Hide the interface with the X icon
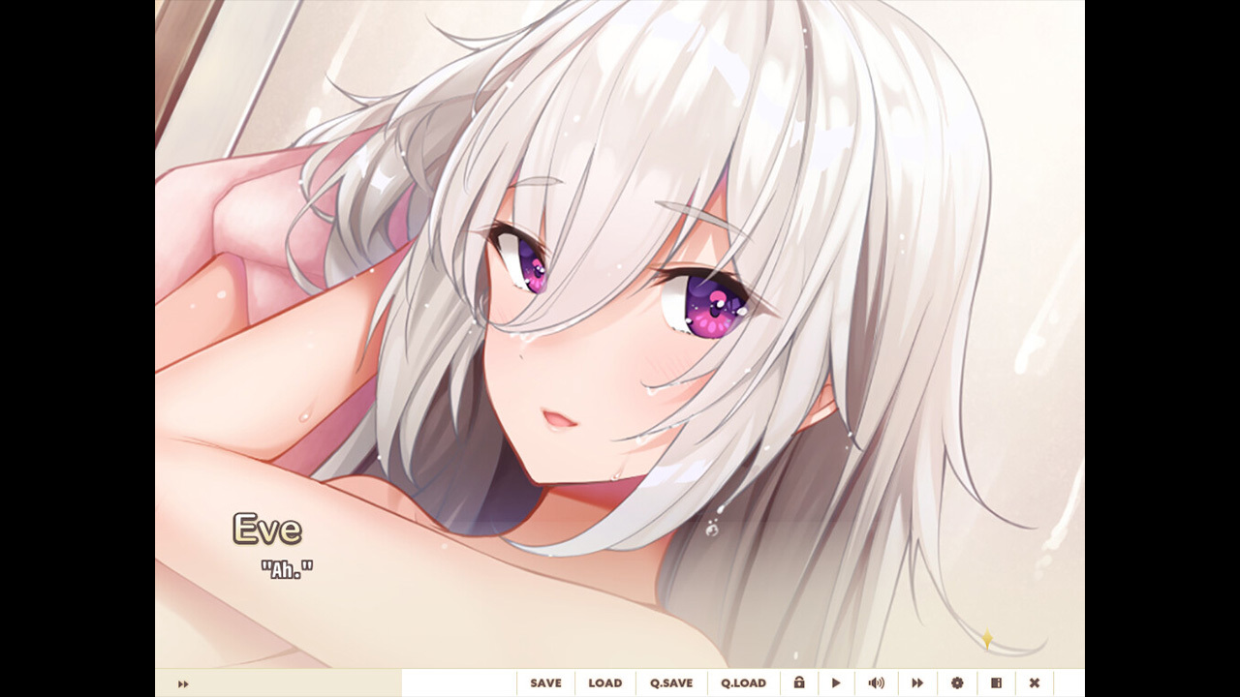This screenshot has width=1240, height=697. [1035, 683]
